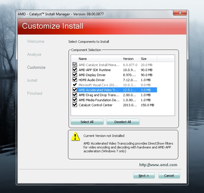Select the HDMI Audio Driver row name
204x193 pixels.
(92, 80)
